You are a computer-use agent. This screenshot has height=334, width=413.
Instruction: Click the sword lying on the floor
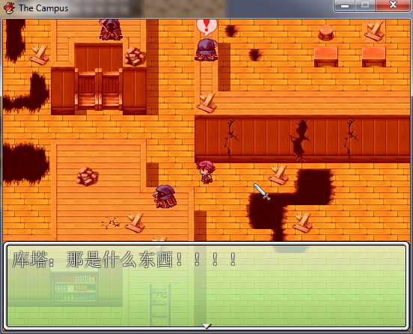click(x=262, y=192)
